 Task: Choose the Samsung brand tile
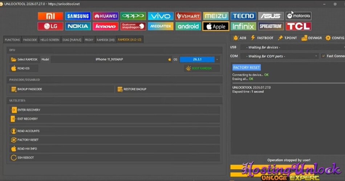point(78,16)
